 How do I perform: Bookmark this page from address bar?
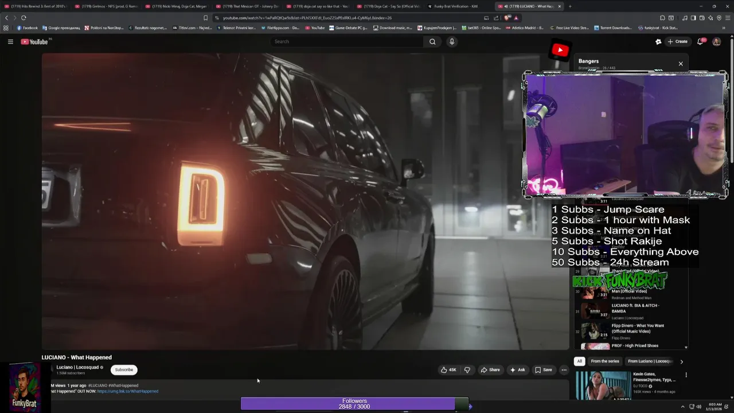[205, 18]
